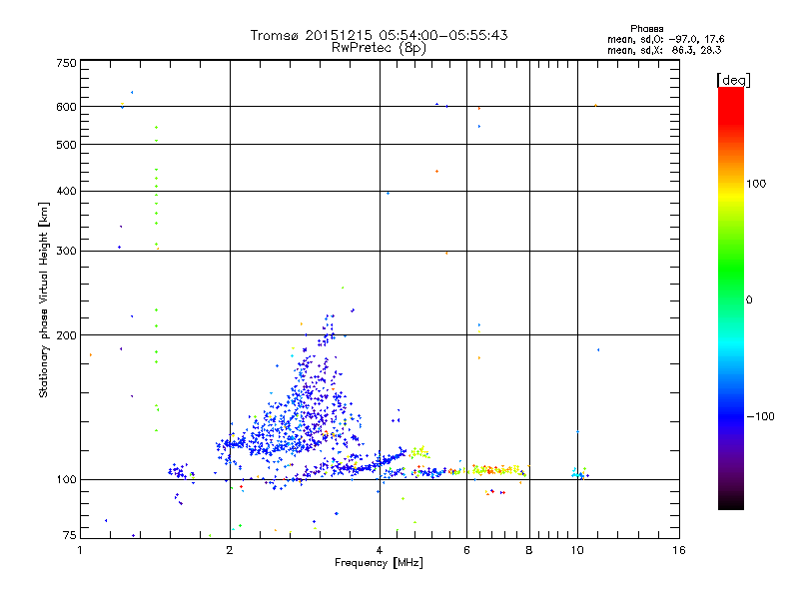Viewport: 799px width, 599px height.
Task: Click the "mean, sd,O: -97.0, 17.6" statistic
Action: [665, 39]
